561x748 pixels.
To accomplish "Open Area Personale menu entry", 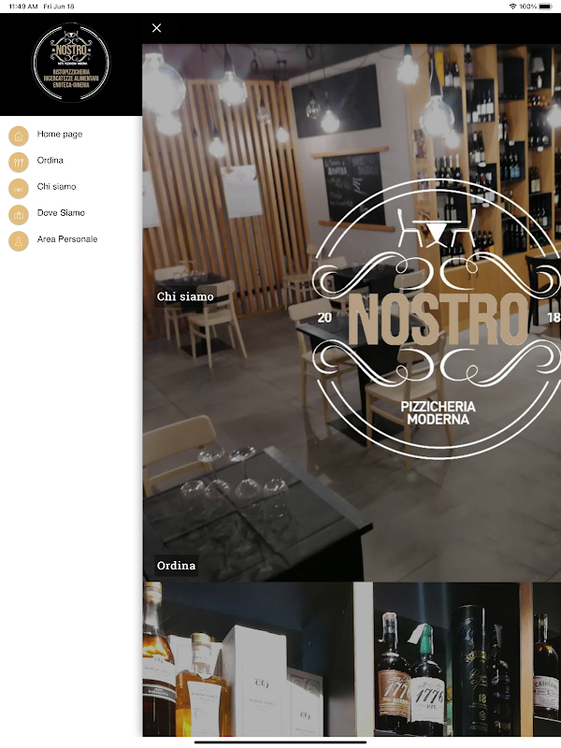I will click(x=67, y=239).
